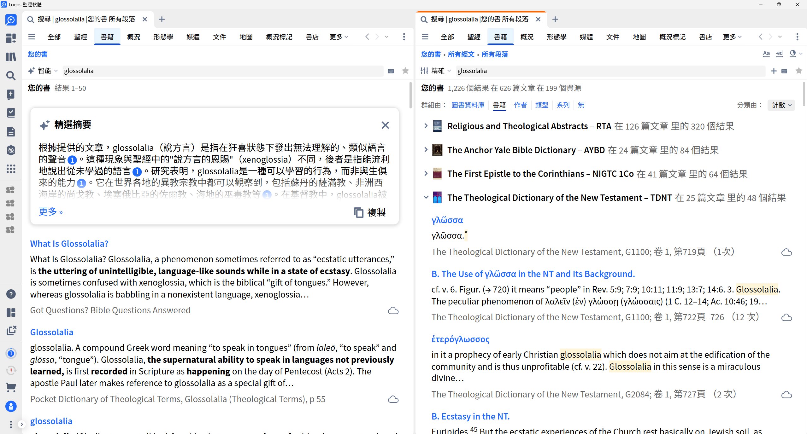The height and width of the screenshot is (434, 807).
Task: Open the Tools grid of dots icon
Action: point(11,169)
